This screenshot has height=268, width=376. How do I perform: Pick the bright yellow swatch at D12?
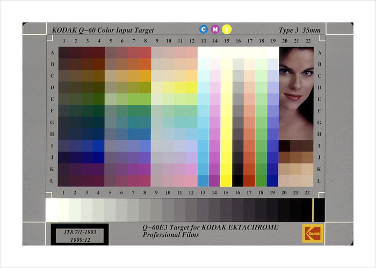click(192, 87)
